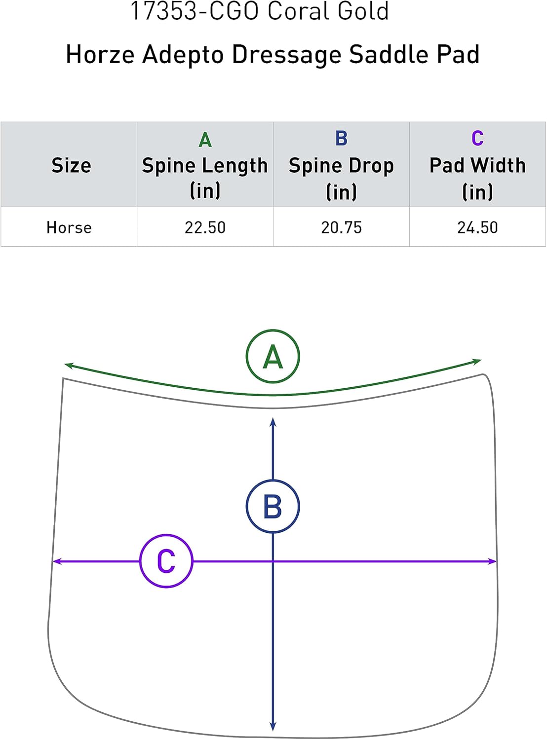This screenshot has width=547, height=740.
Task: Click the 22.50 spine length value
Action: 205,227
